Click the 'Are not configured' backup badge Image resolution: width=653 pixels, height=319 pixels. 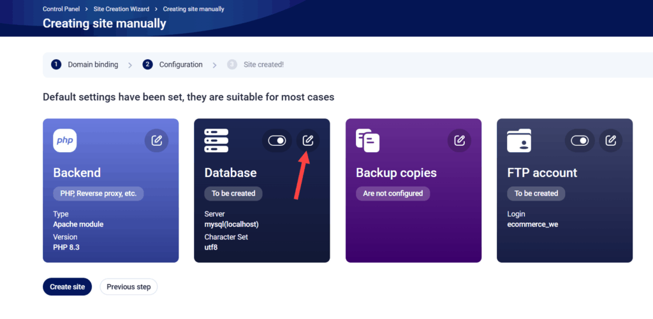point(393,193)
